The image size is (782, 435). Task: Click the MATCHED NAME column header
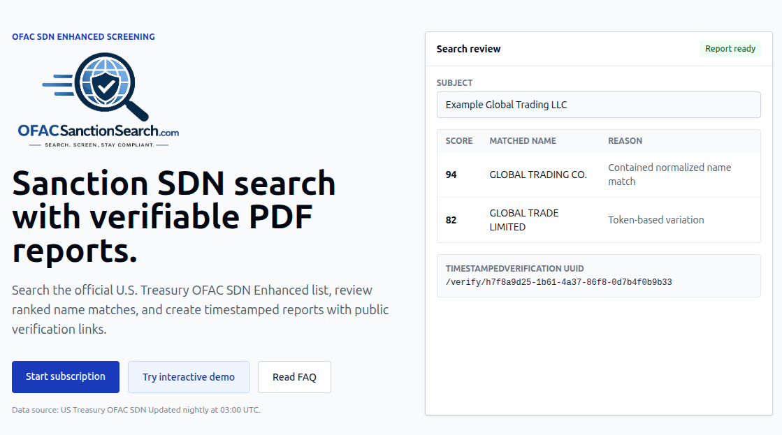(522, 140)
